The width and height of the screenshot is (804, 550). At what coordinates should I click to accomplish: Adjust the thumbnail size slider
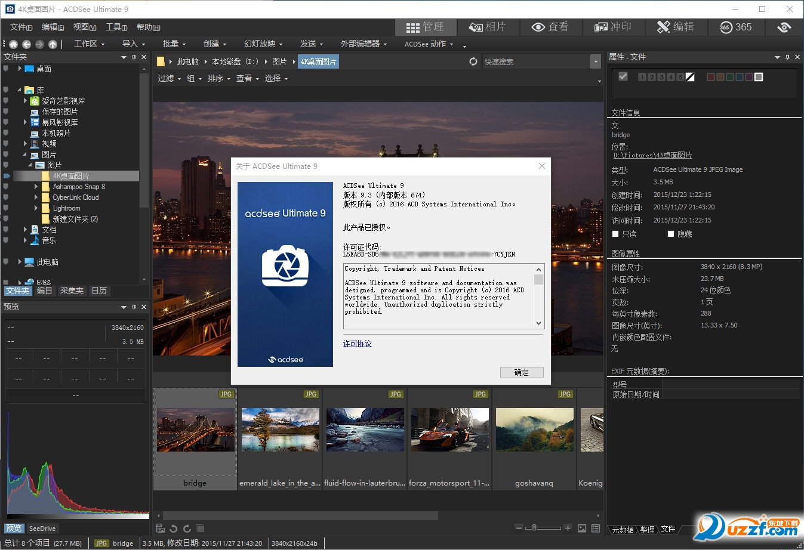point(543,528)
